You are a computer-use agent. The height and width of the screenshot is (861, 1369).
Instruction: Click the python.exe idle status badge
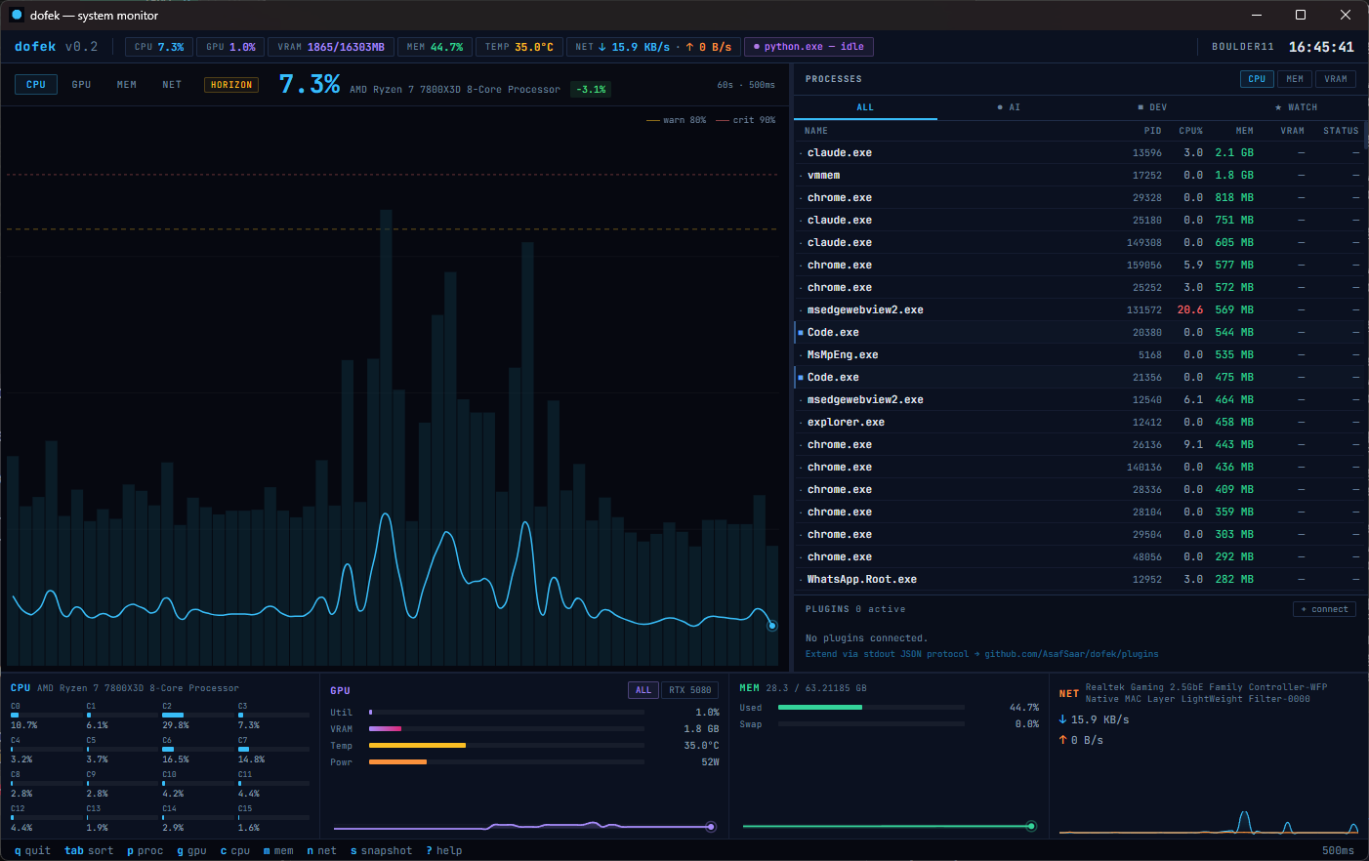point(809,46)
